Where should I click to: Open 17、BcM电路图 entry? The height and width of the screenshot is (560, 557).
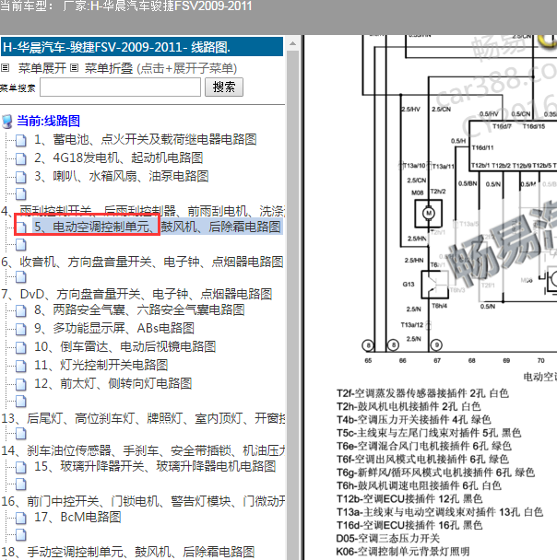[77, 517]
